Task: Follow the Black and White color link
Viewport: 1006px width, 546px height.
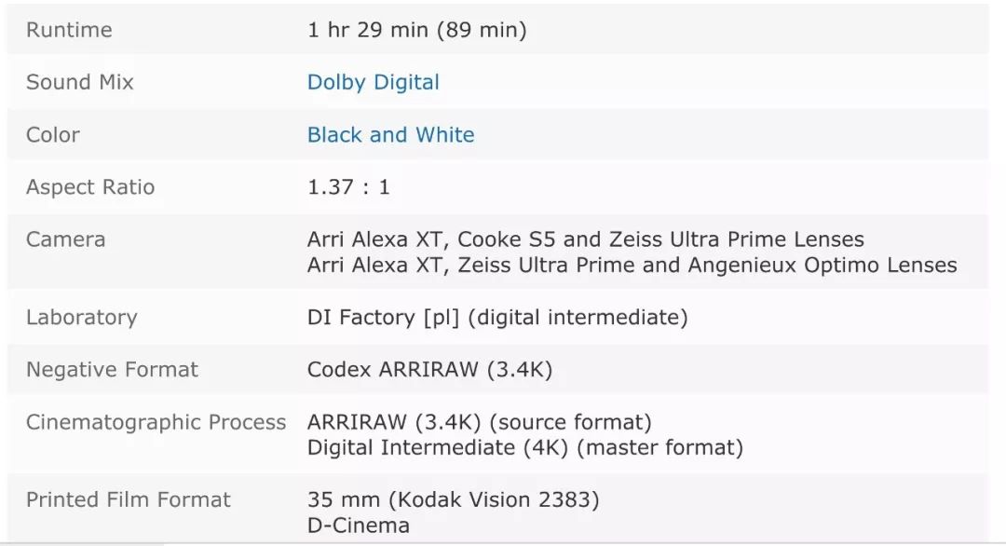Action: 390,135
